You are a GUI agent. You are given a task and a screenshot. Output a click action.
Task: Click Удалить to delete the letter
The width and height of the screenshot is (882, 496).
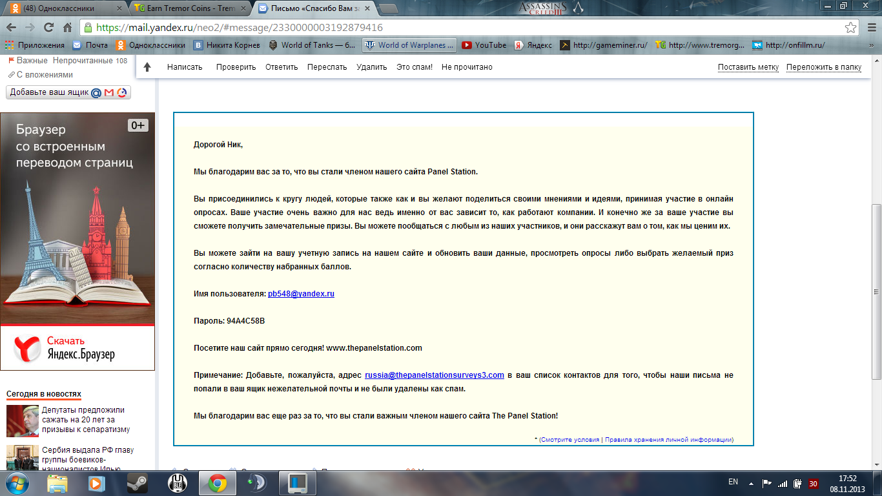tap(371, 67)
